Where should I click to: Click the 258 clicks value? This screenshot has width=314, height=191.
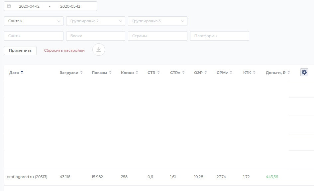coord(124,177)
